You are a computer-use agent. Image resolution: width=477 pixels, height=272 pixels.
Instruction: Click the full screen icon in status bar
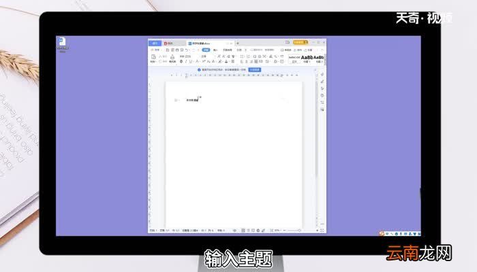[322, 231]
